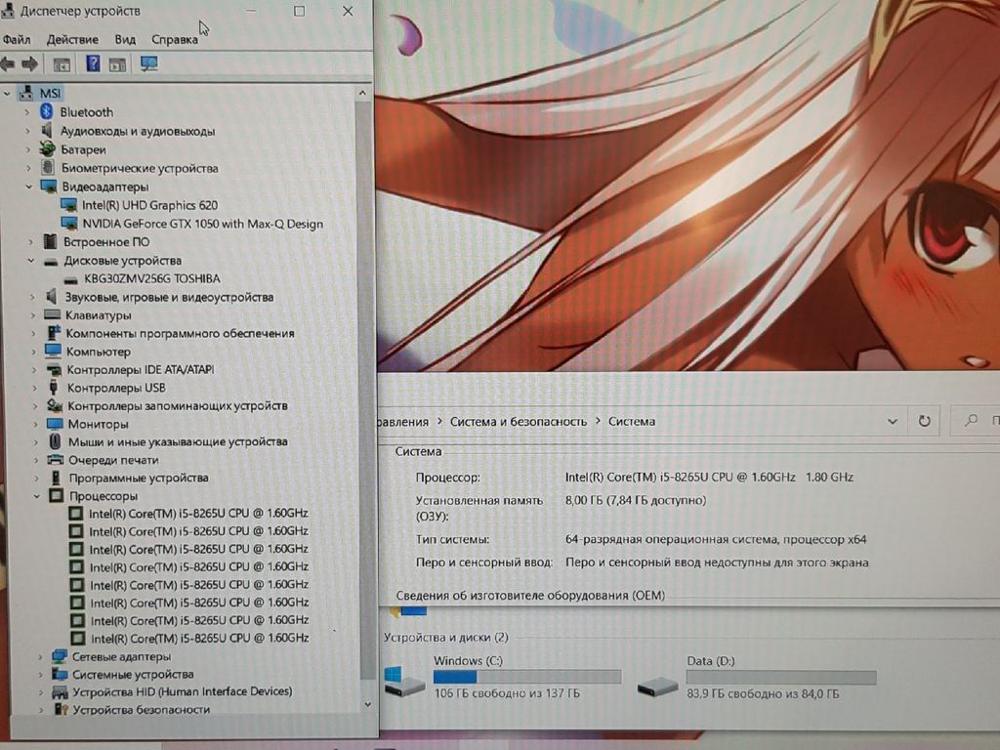Open the address bar history dropdown
The image size is (1000, 750).
892,421
